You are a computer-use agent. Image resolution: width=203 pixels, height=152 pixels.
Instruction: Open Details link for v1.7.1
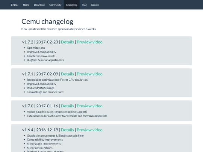(67, 74)
